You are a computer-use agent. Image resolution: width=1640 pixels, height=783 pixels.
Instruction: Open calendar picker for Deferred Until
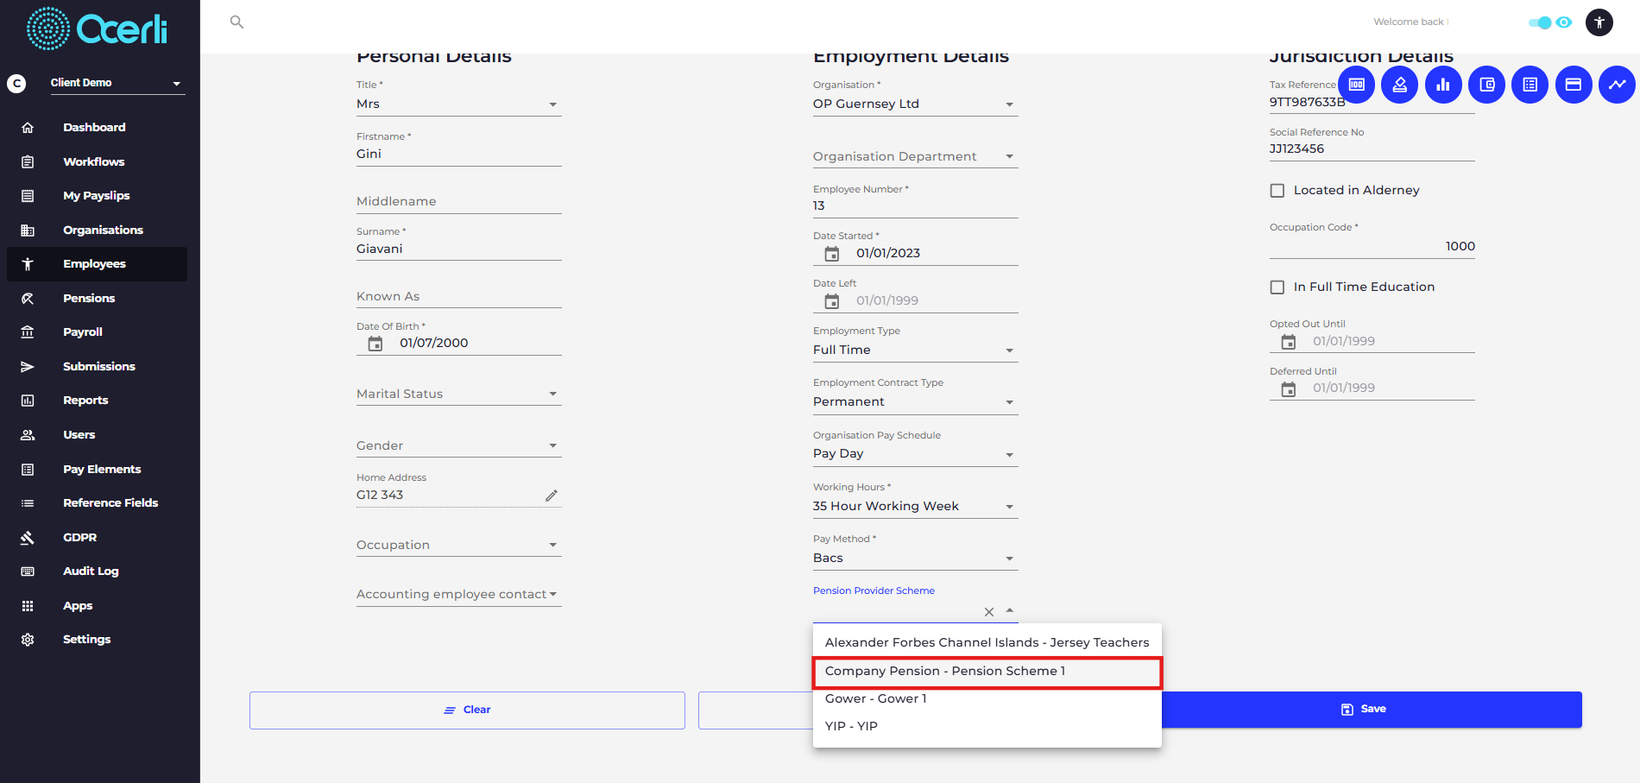pyautogui.click(x=1289, y=389)
